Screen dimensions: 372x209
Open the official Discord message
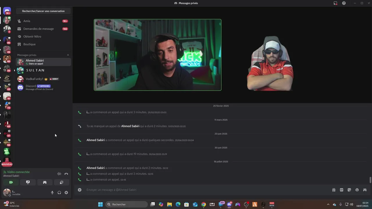pos(43,87)
